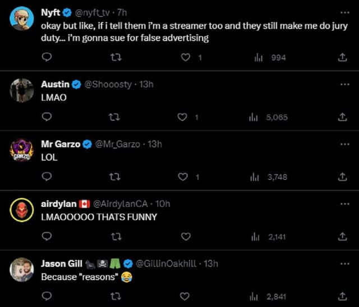Image resolution: width=359 pixels, height=307 pixels.
Task: Like Mr Garzo's LOL reply
Action: [x=182, y=177]
